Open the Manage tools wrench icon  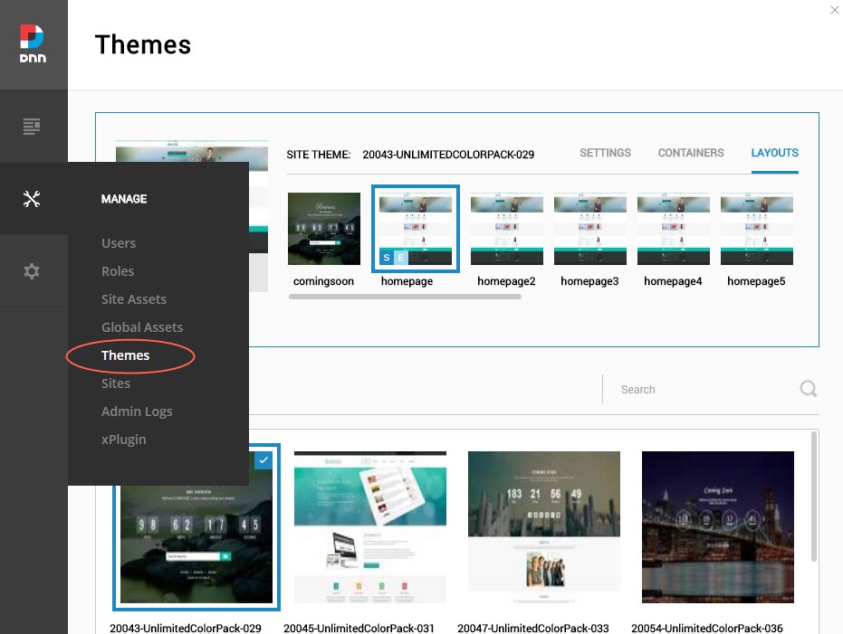tap(32, 199)
